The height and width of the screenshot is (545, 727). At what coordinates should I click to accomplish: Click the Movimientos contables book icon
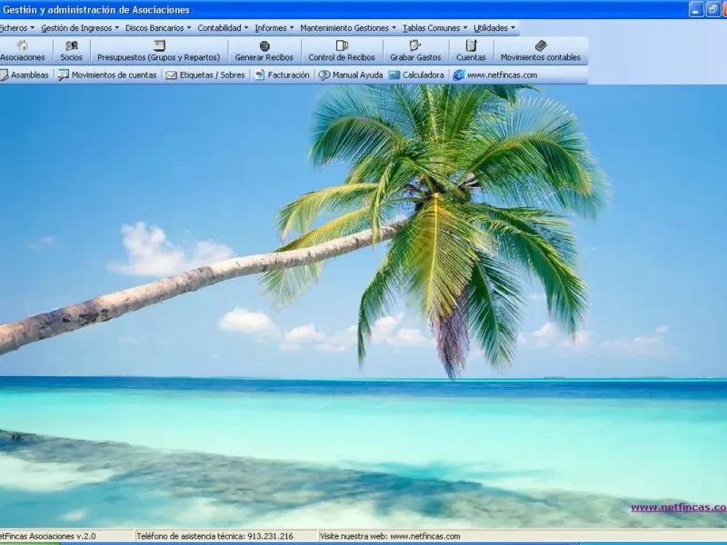click(541, 45)
